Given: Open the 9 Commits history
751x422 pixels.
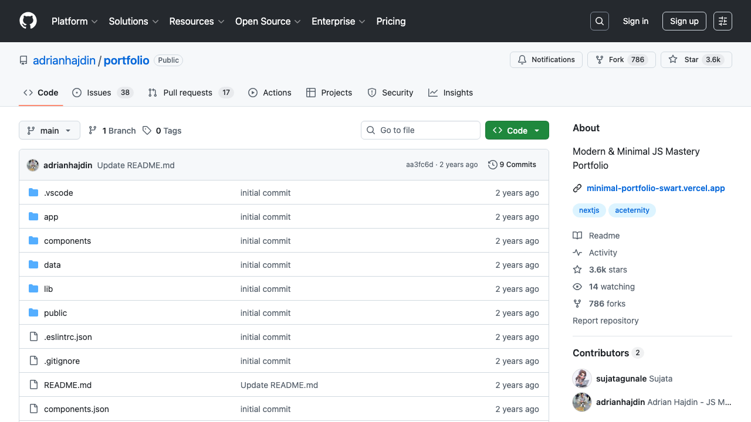Looking at the screenshot, I should (x=512, y=165).
